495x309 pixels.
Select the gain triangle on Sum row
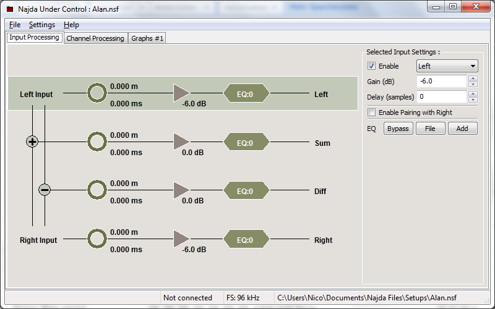pos(181,142)
